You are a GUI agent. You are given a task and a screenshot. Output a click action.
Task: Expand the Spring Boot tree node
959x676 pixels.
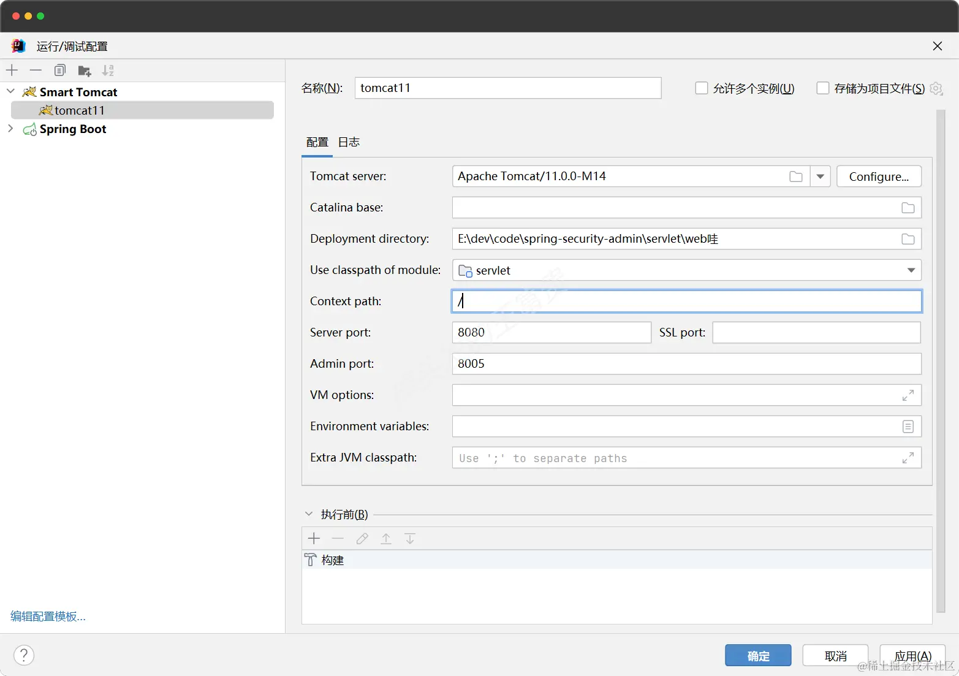click(x=10, y=129)
